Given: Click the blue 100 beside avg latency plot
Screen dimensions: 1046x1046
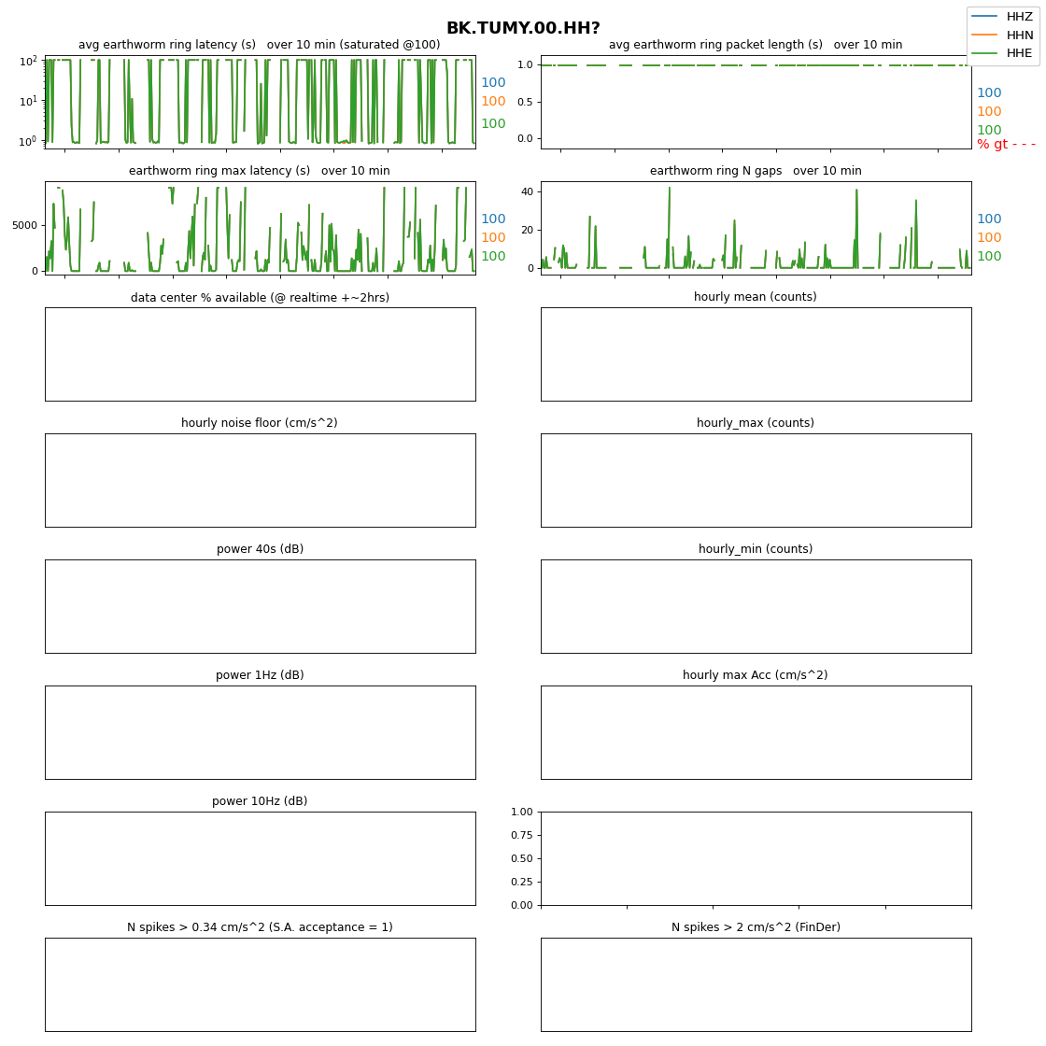Looking at the screenshot, I should pyautogui.click(x=493, y=83).
